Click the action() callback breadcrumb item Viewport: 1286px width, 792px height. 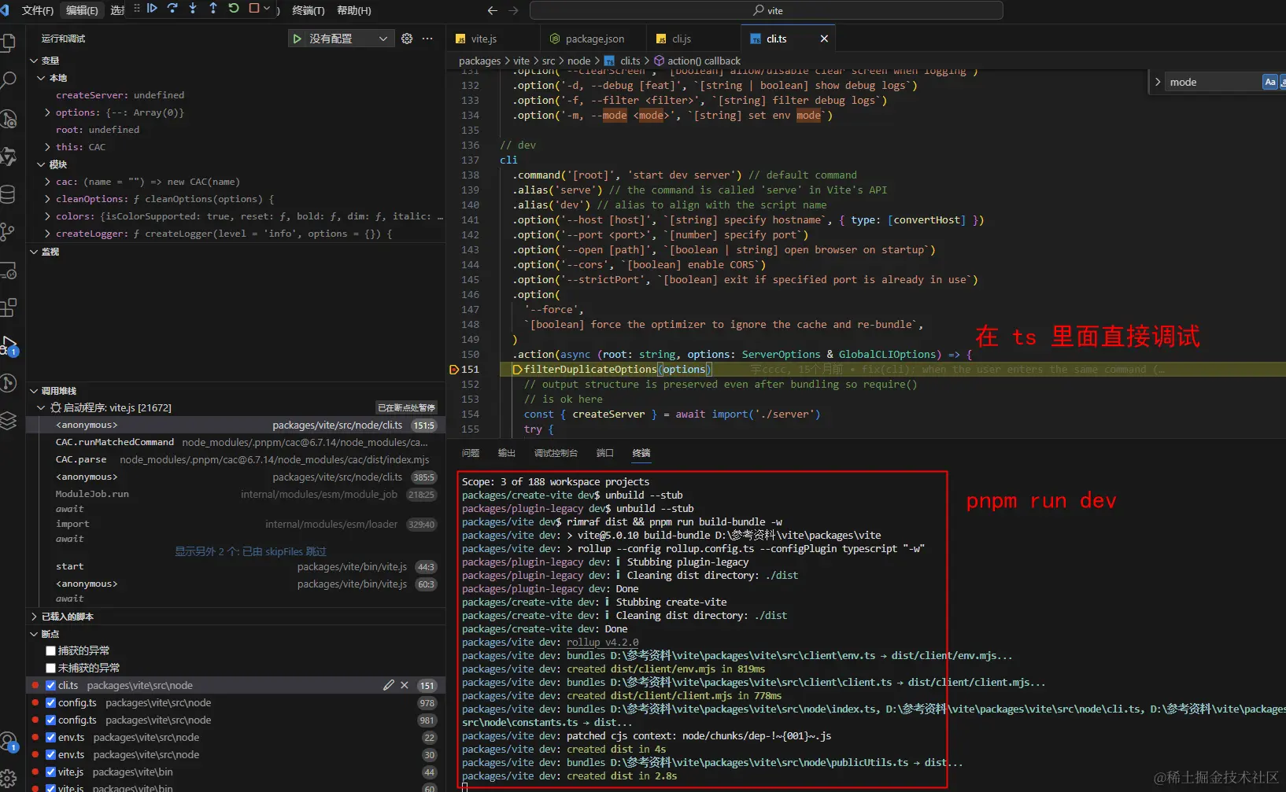pos(697,61)
